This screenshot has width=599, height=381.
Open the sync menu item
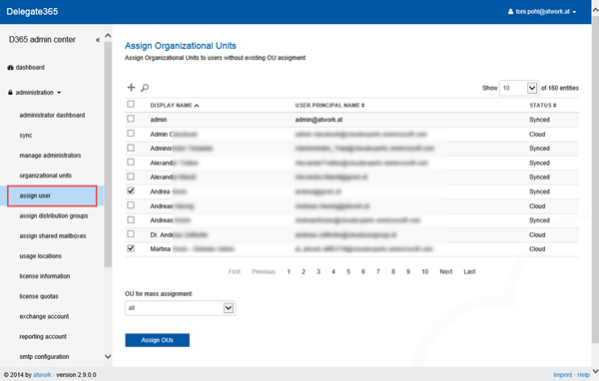click(x=26, y=136)
